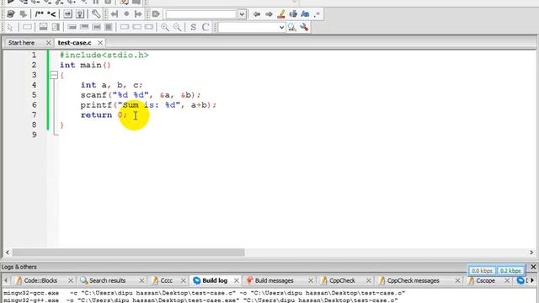Open the incremental search history dropdown
Viewport: 539px width, 303px height.
point(242,14)
